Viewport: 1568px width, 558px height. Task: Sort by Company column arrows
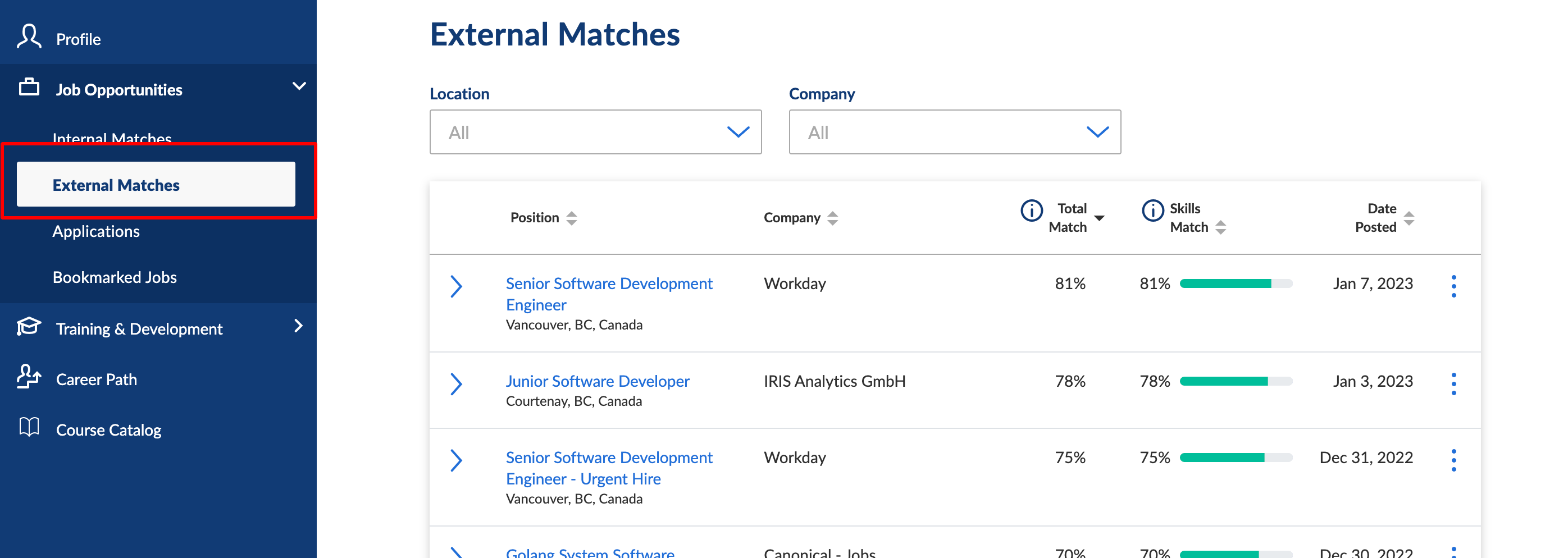coord(832,218)
